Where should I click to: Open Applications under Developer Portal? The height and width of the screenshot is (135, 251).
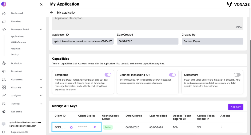tap(17, 37)
